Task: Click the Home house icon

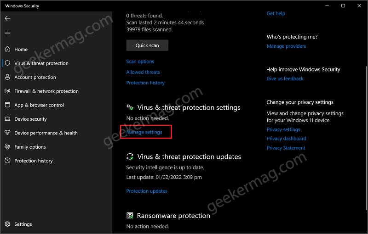Action: click(x=7, y=49)
